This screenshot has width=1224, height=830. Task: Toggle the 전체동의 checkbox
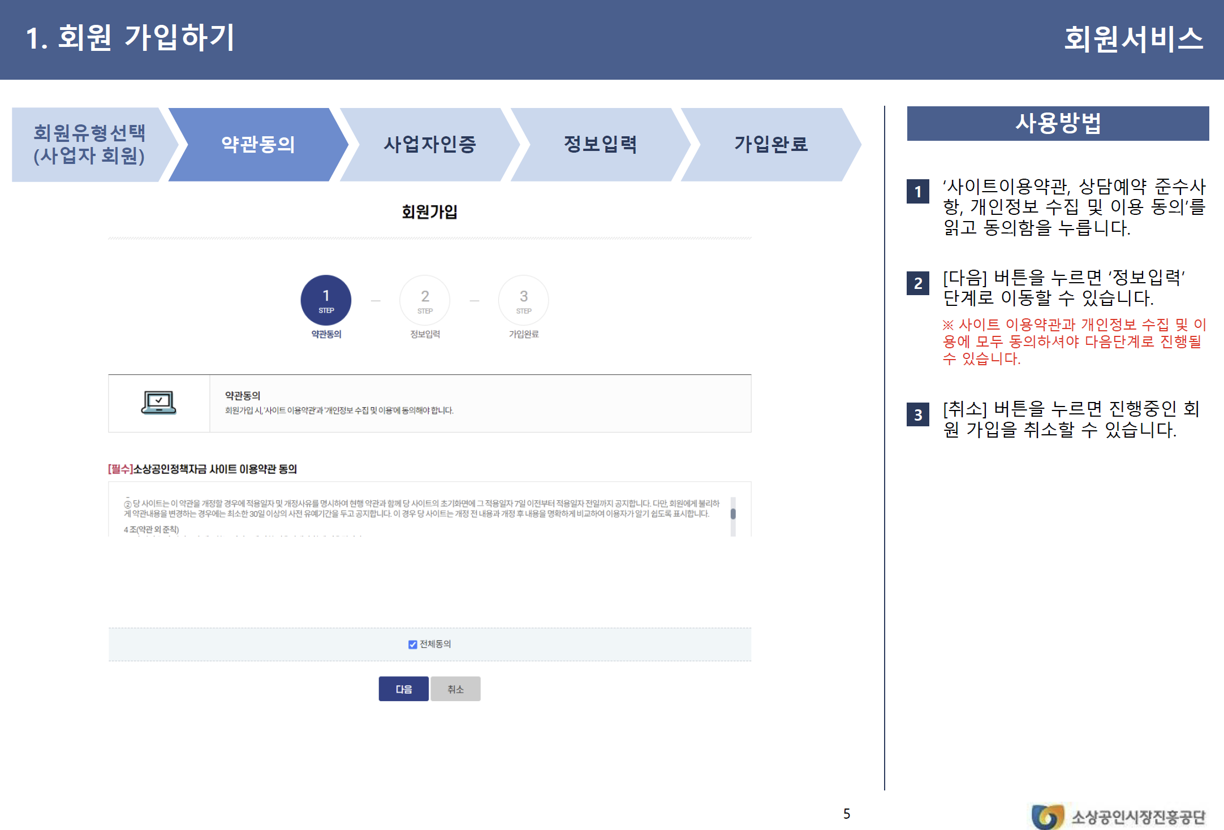click(412, 645)
